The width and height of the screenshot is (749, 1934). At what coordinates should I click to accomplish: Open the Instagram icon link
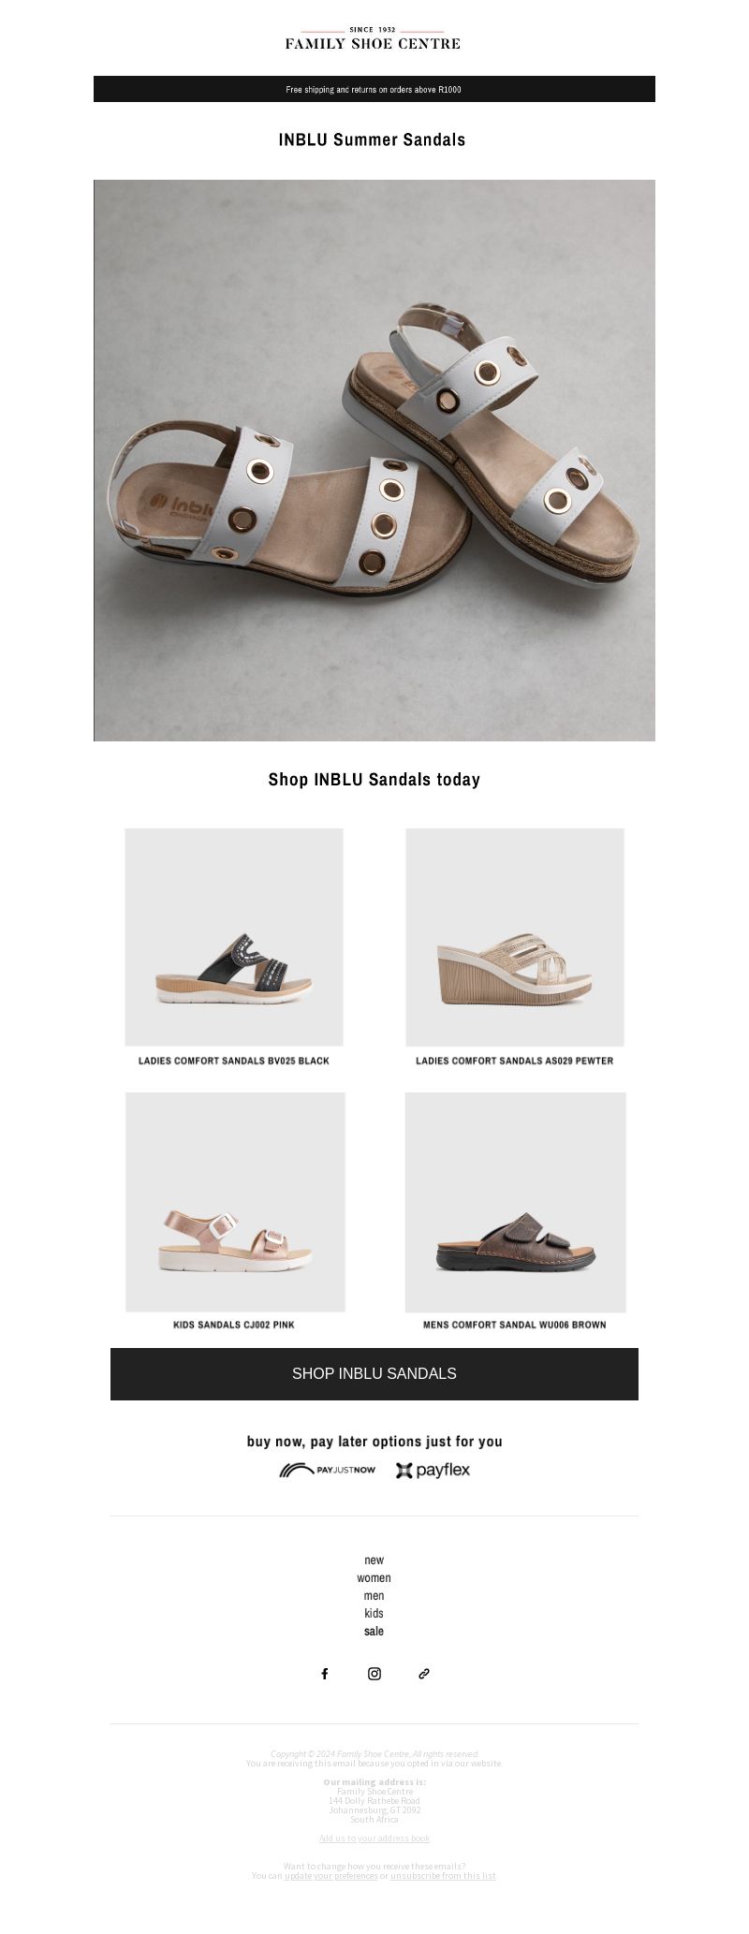[374, 1674]
